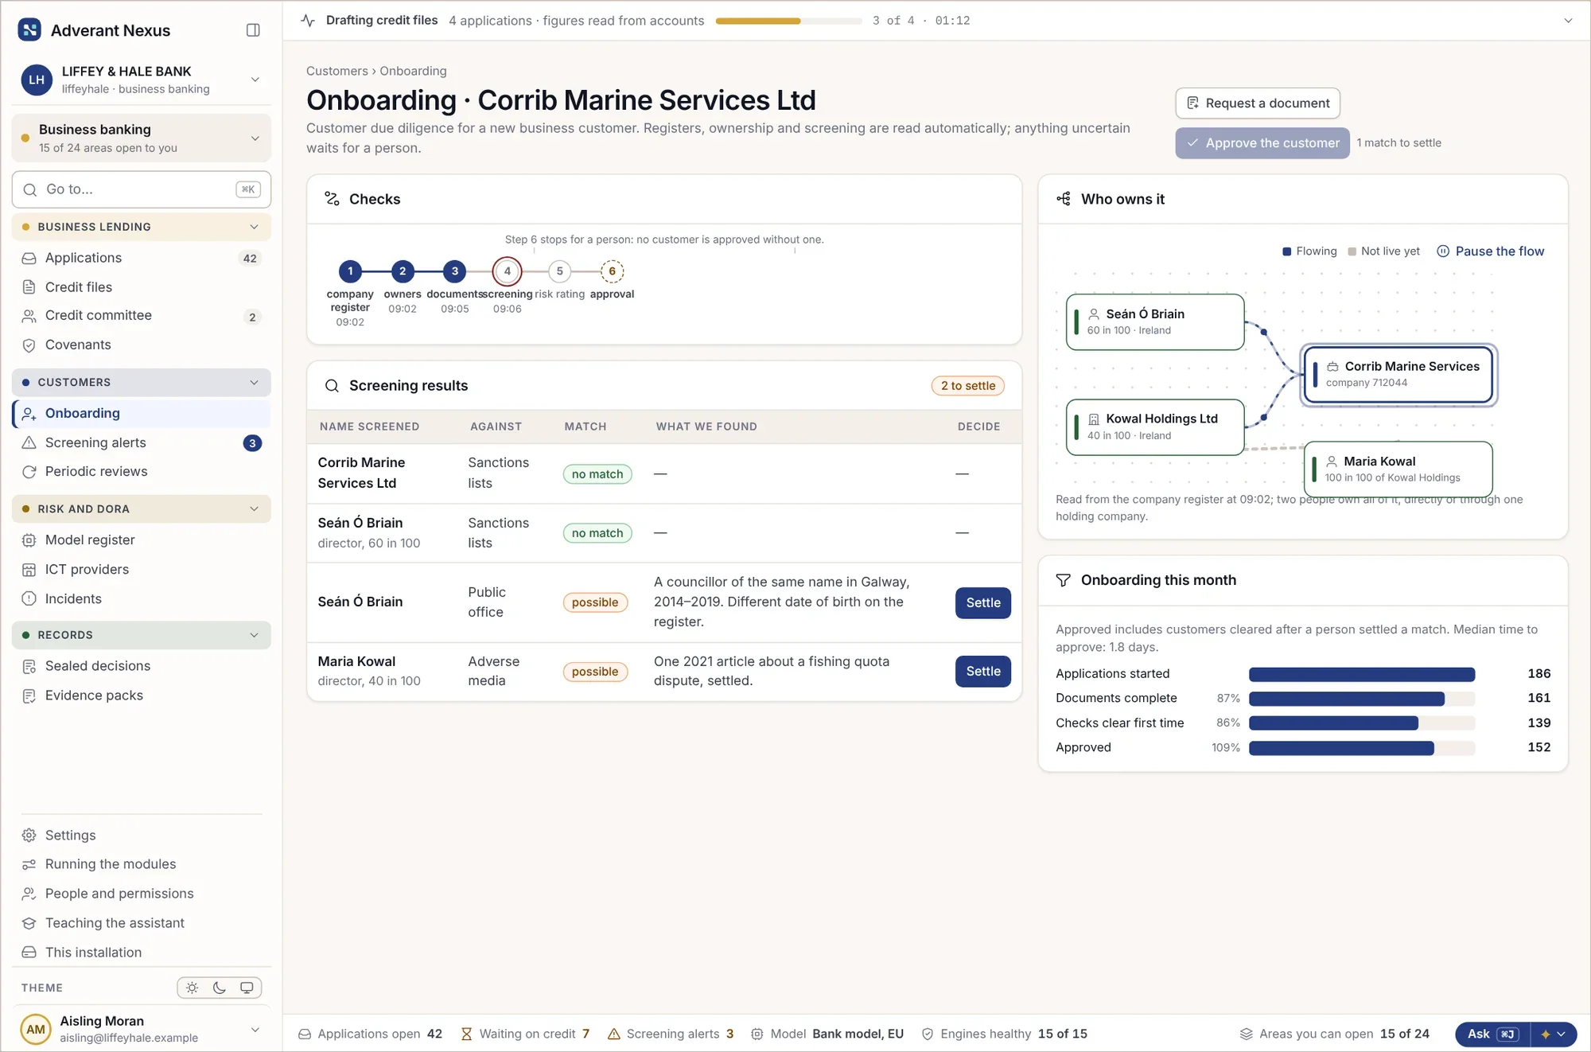
Task: Open Running the modules
Action: [x=142, y=864]
